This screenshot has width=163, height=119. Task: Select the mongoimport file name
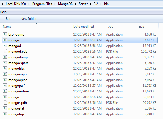pos(19,74)
